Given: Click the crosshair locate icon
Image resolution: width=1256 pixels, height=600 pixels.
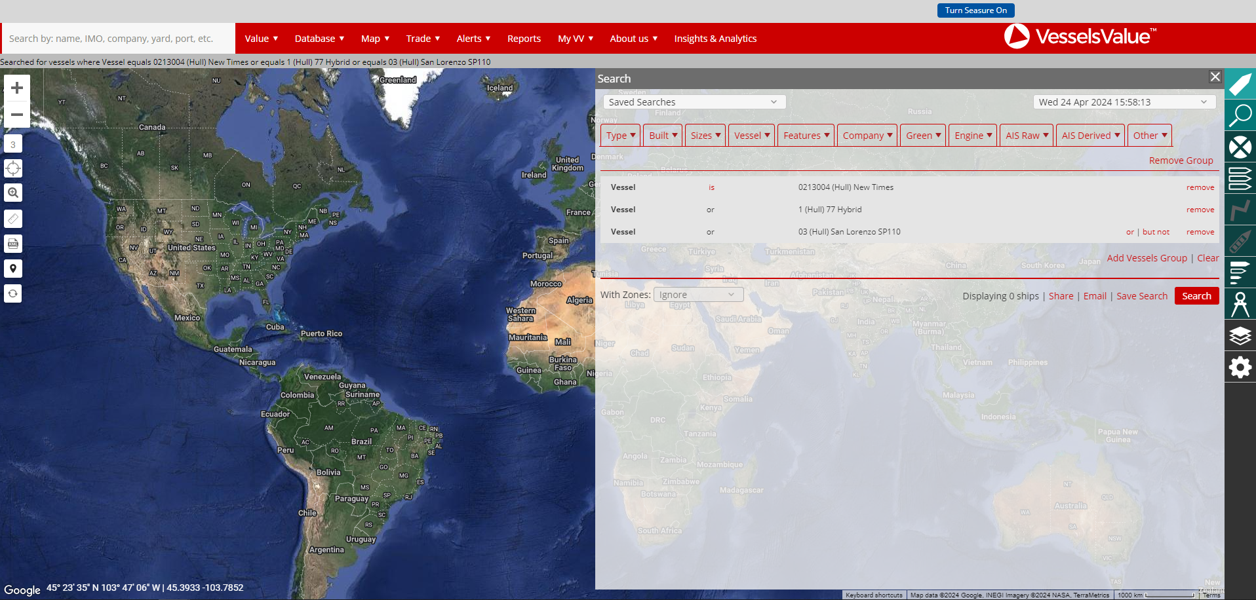Looking at the screenshot, I should pos(13,168).
